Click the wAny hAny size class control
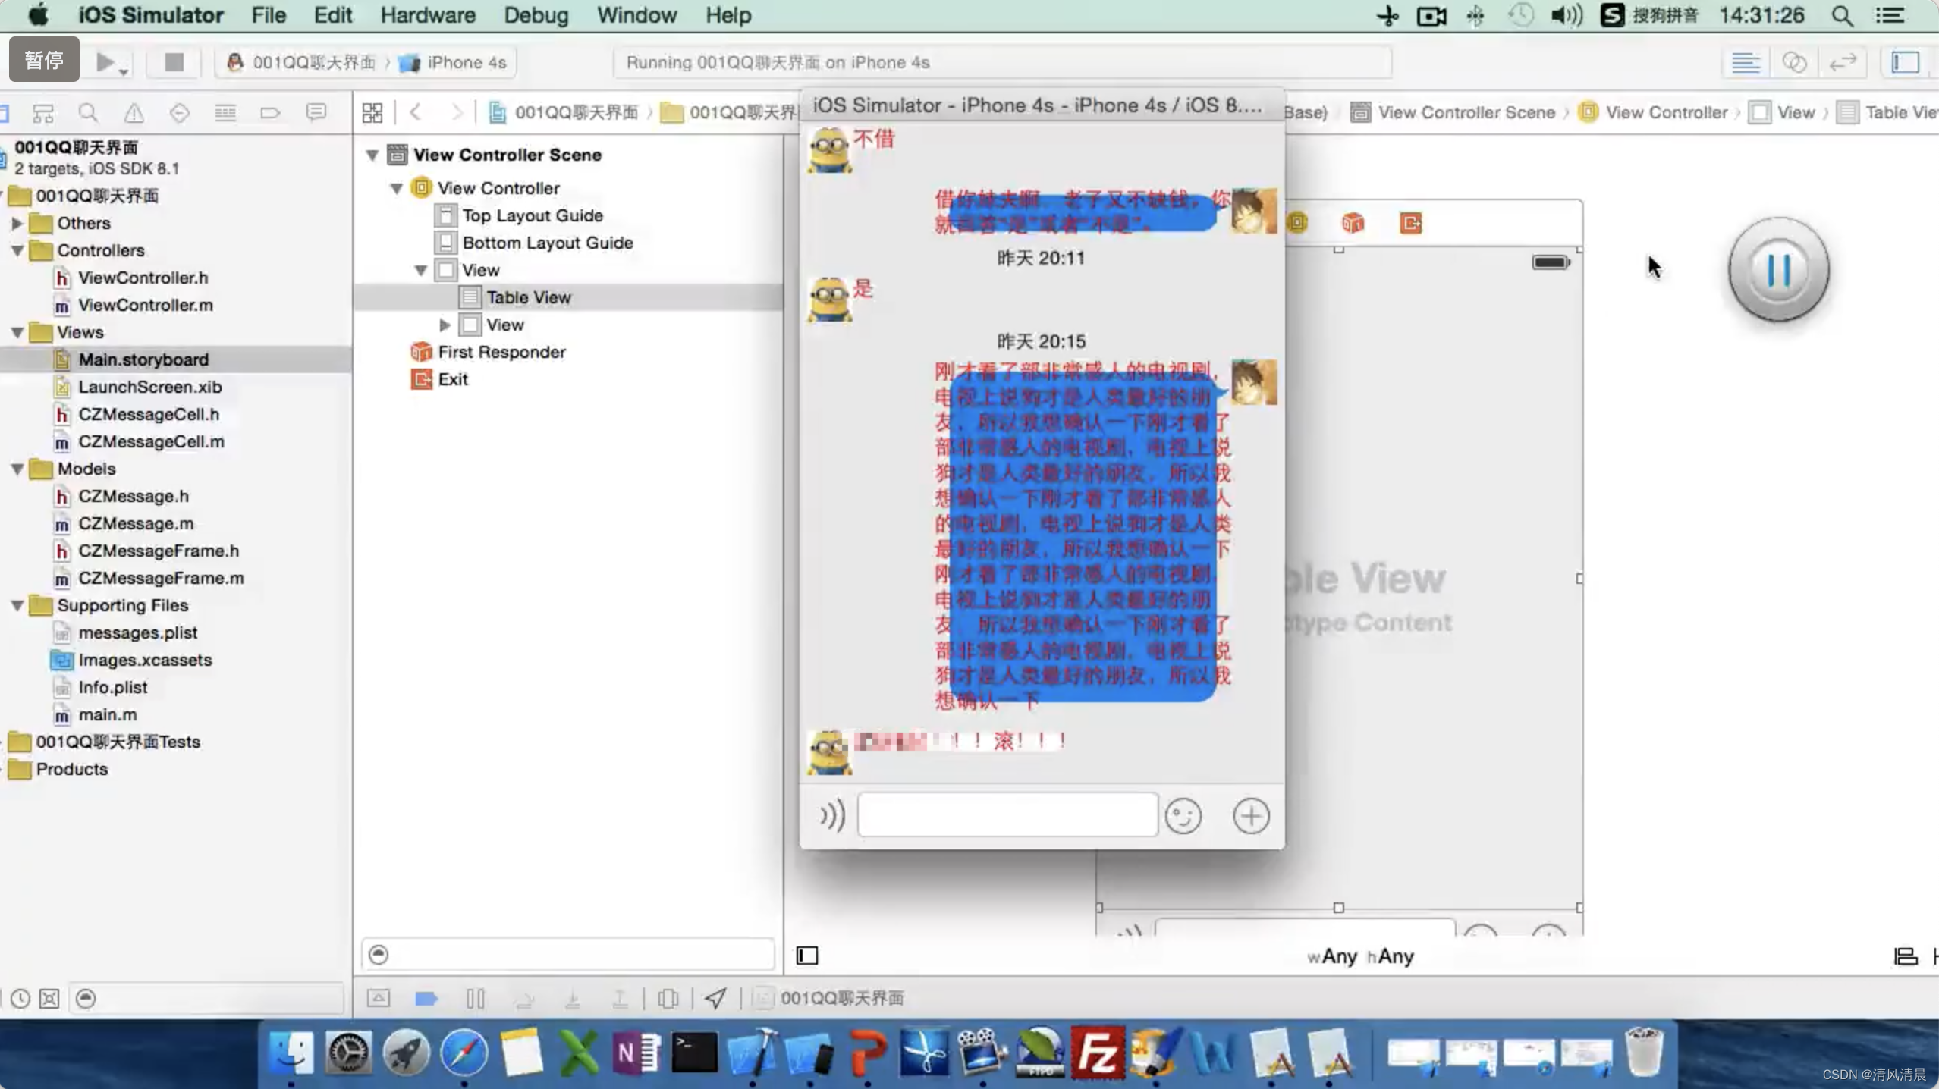Viewport: 1939px width, 1089px height. [x=1360, y=956]
